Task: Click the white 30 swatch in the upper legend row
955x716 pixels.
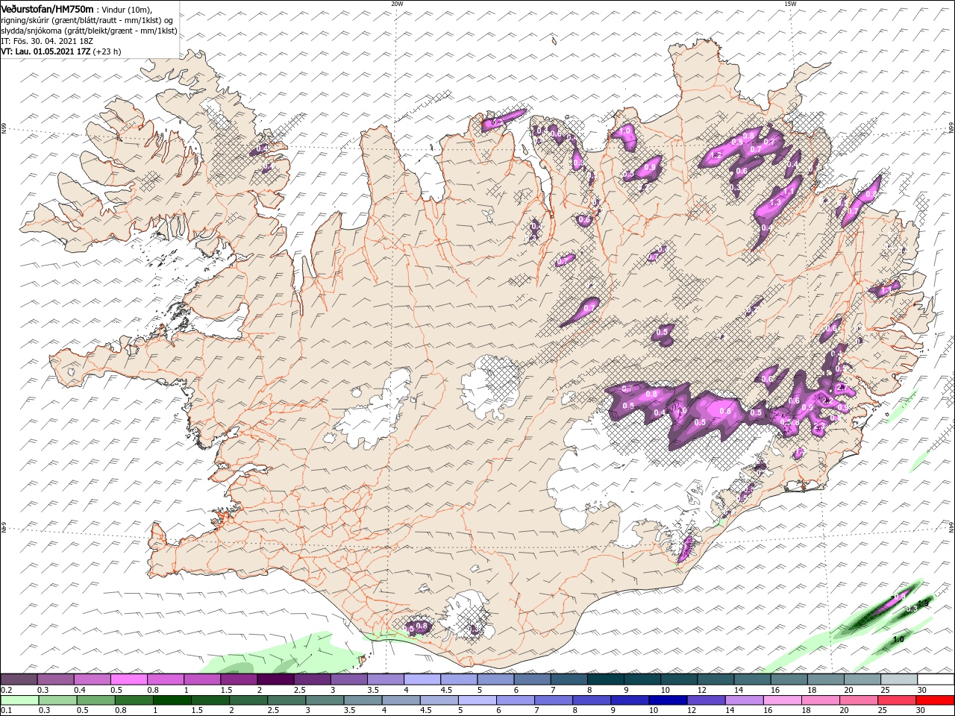Action: coord(936,679)
